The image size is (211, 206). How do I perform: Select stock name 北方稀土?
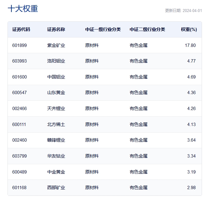coord(56,125)
